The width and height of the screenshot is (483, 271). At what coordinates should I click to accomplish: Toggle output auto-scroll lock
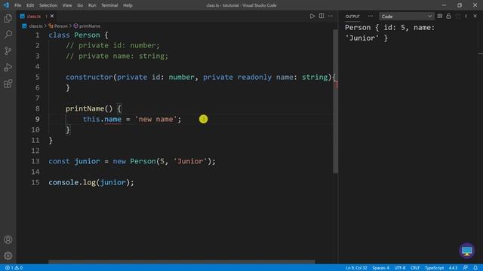pos(448,16)
